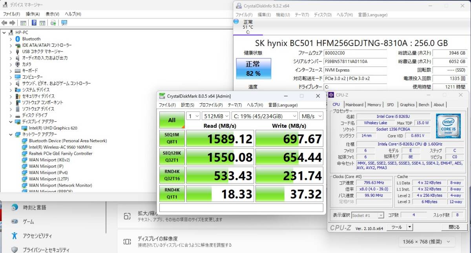471x253 pixels.
Task: Open 機能(U) menu in CrystalDiskInfo
Action: pos(283,15)
